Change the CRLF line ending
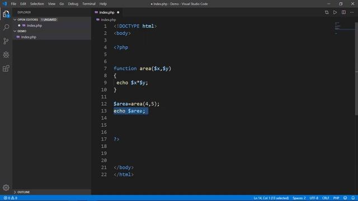This screenshot has width=358, height=201. (326, 198)
